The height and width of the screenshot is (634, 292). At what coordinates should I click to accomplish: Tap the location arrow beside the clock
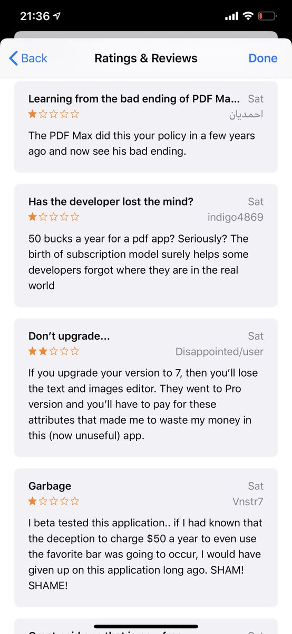57,16
